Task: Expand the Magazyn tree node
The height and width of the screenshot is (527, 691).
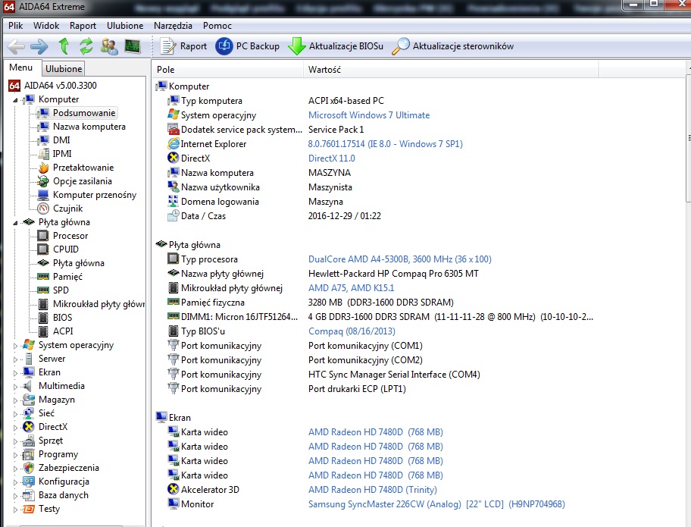Action: click(15, 400)
